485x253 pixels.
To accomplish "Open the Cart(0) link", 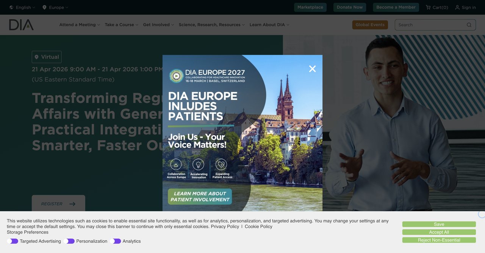I will click(x=437, y=7).
